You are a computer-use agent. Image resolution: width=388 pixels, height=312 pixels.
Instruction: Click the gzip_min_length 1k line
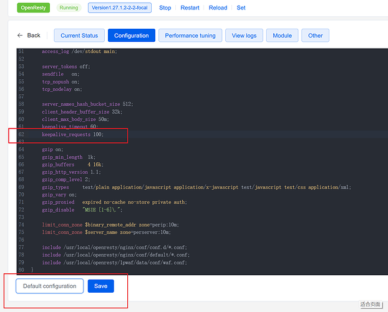click(69, 157)
